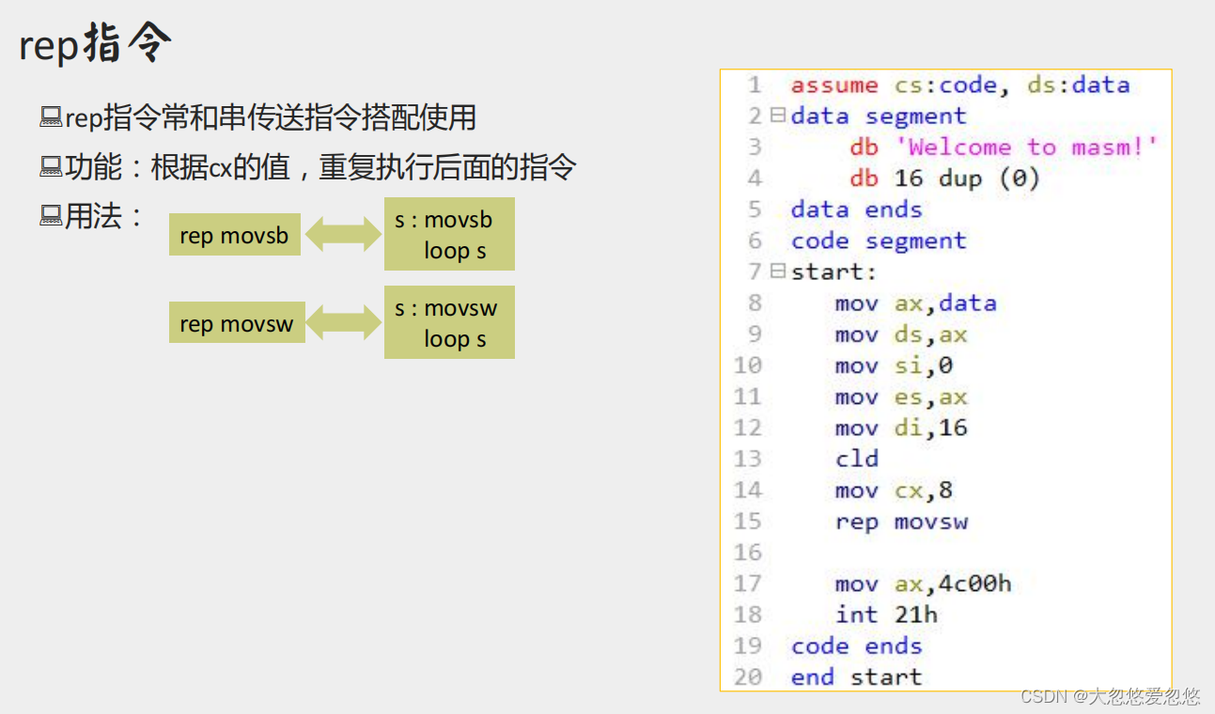The width and height of the screenshot is (1215, 714).
Task: Collapse the start: label fold marker
Action: click(x=777, y=272)
